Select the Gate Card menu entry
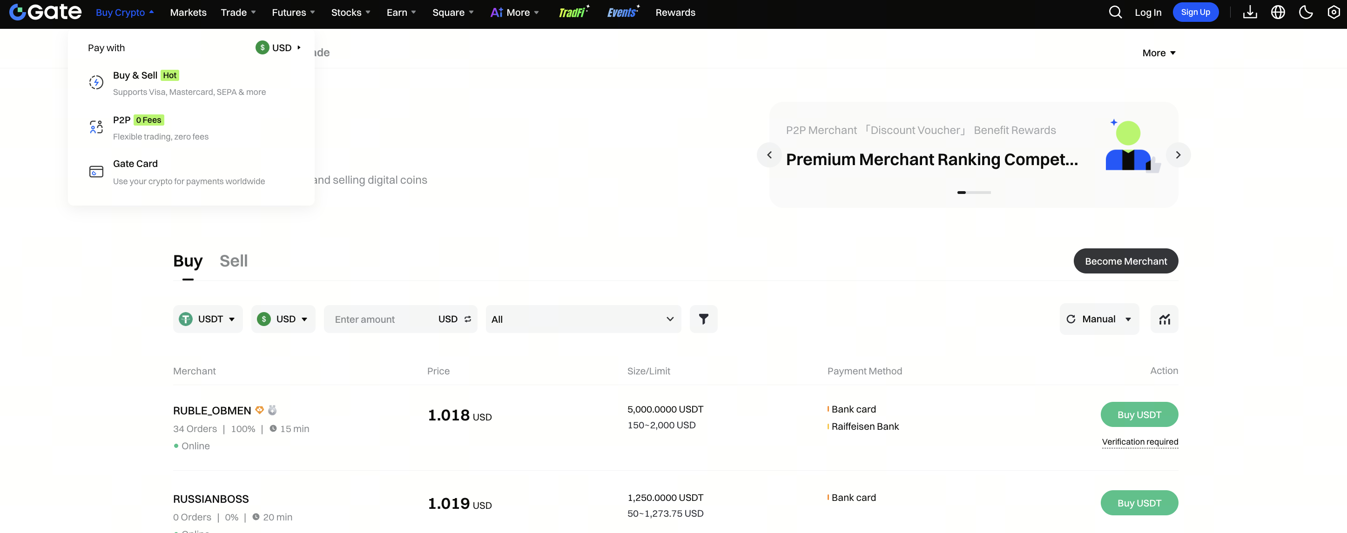This screenshot has width=1347, height=533. click(x=191, y=172)
